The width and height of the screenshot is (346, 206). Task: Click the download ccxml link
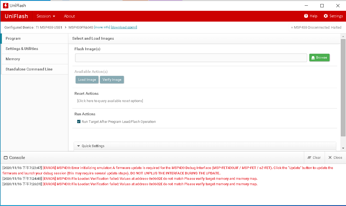click(x=124, y=27)
